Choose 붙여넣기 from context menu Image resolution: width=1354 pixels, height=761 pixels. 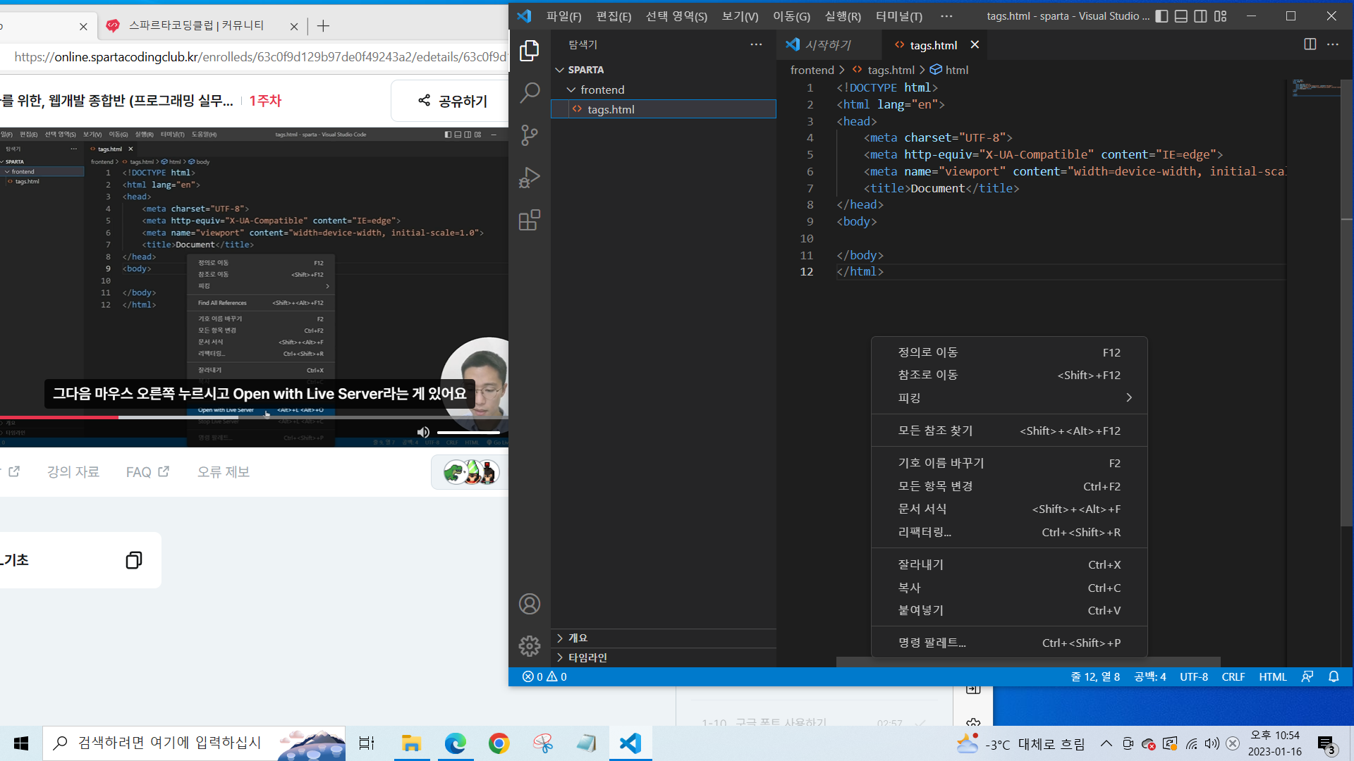tap(1009, 610)
